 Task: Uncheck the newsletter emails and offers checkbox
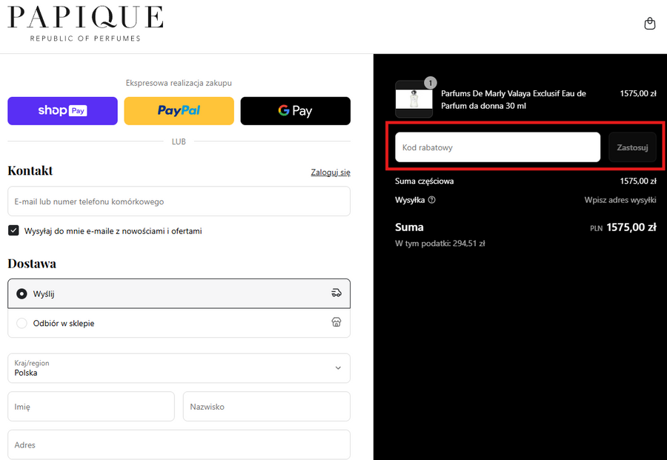[13, 230]
